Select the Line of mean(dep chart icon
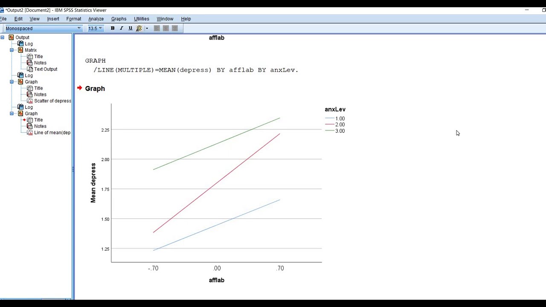 [x=30, y=133]
